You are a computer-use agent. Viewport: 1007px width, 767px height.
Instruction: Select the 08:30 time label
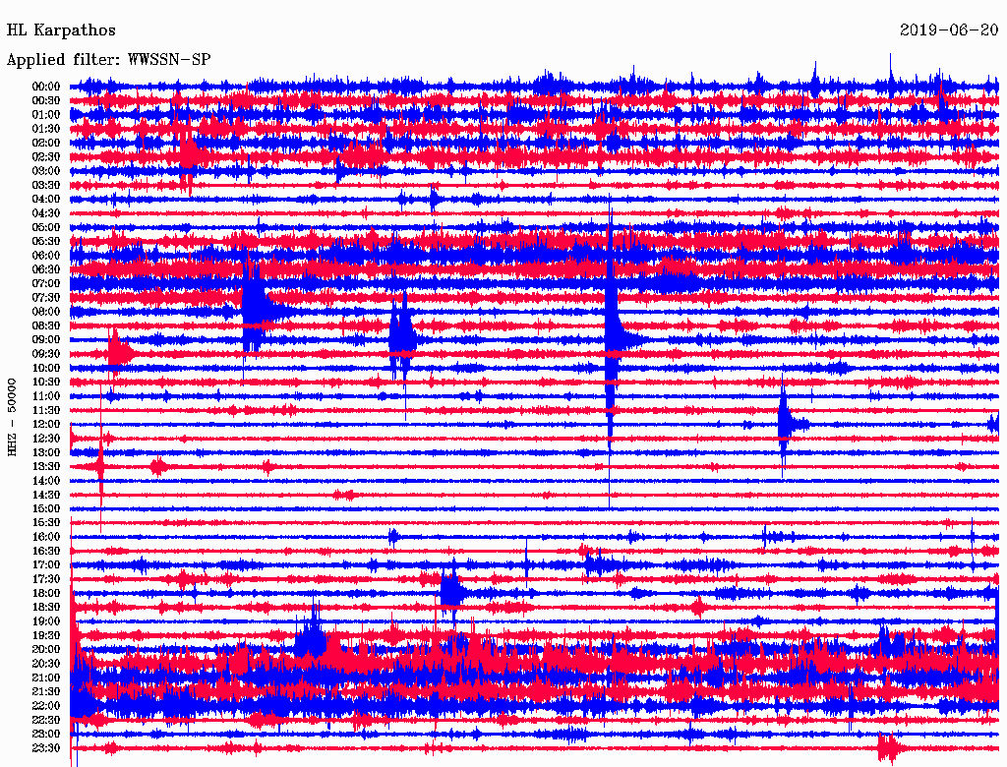click(46, 325)
